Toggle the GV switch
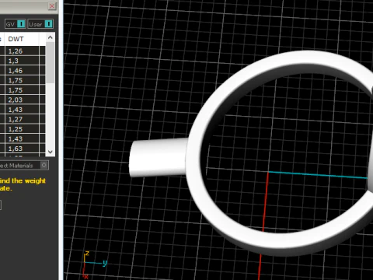Image resolution: width=373 pixels, height=280 pixels. pos(21,24)
